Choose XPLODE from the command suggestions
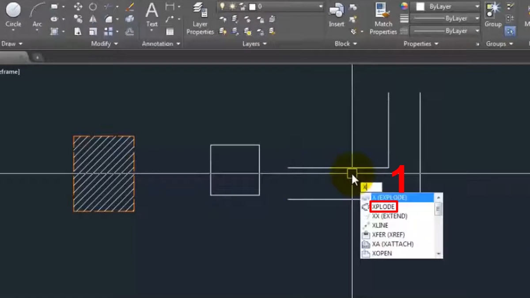 pyautogui.click(x=383, y=207)
